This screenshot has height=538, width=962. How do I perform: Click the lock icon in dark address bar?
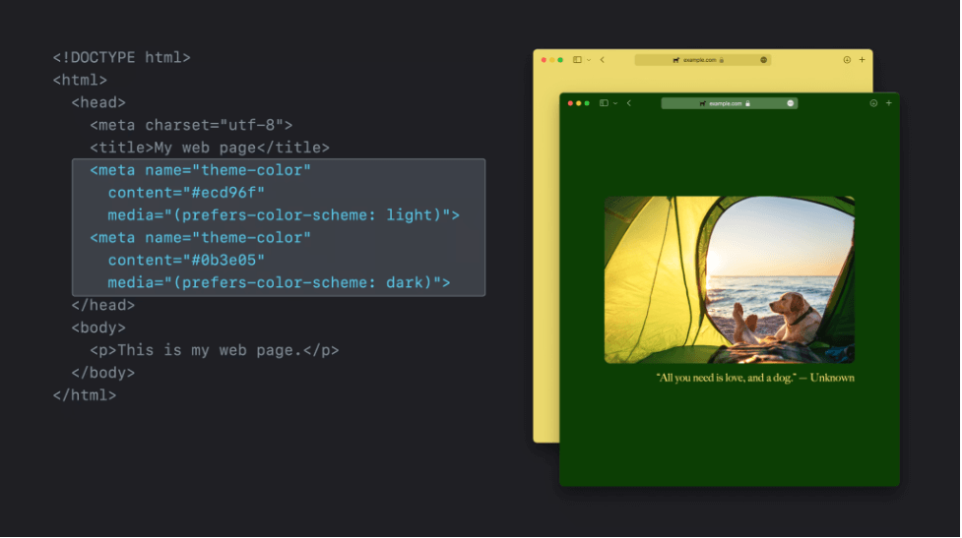coord(748,103)
